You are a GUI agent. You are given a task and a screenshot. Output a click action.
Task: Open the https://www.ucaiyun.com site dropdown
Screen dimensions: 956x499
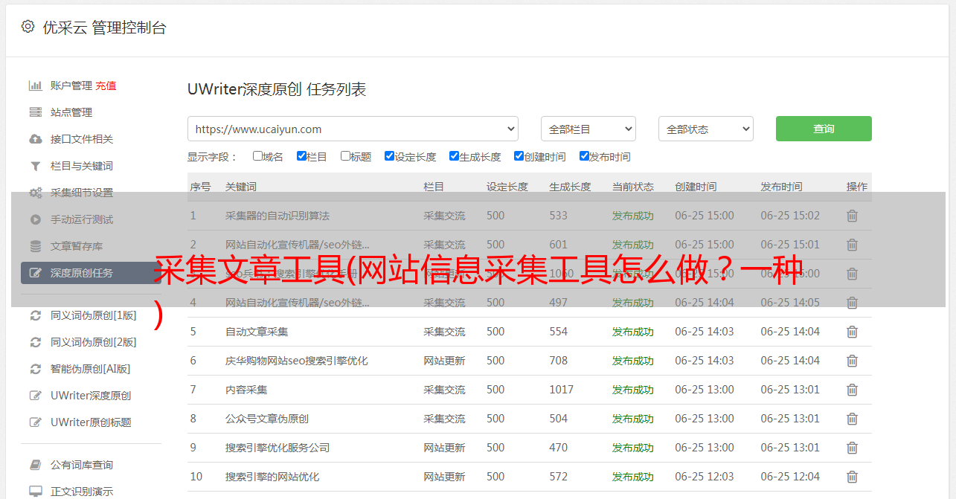pos(353,129)
